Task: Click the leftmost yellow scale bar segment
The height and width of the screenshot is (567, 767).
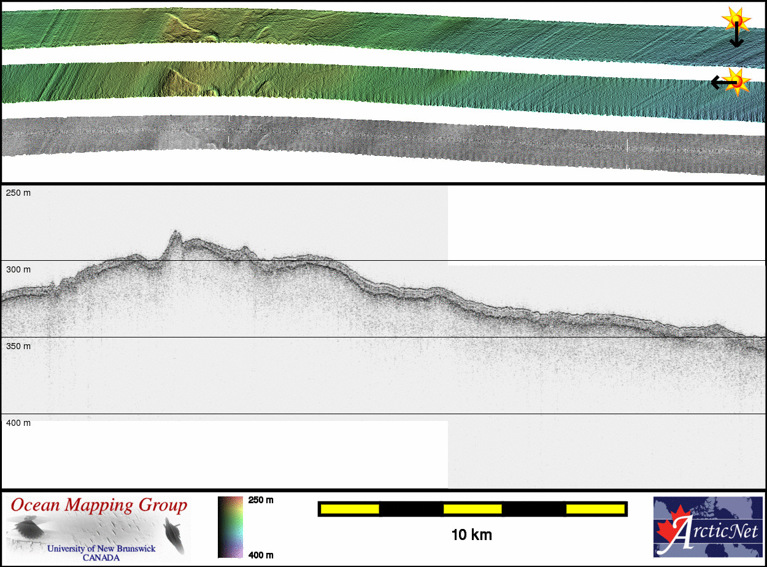Action: point(350,509)
